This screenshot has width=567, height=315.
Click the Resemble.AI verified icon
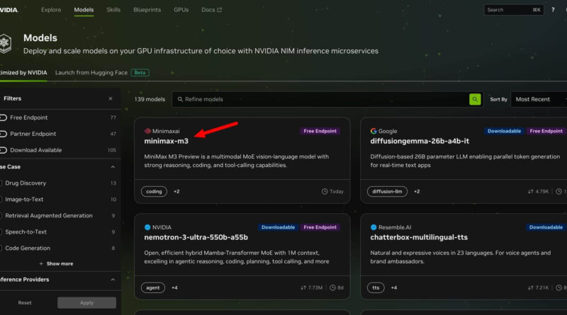374,227
